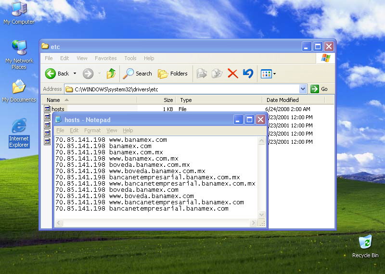
Task: Open the View menu in etc window
Action: click(82, 58)
